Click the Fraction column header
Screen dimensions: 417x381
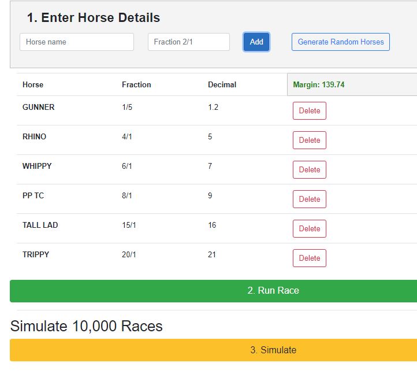click(x=136, y=84)
